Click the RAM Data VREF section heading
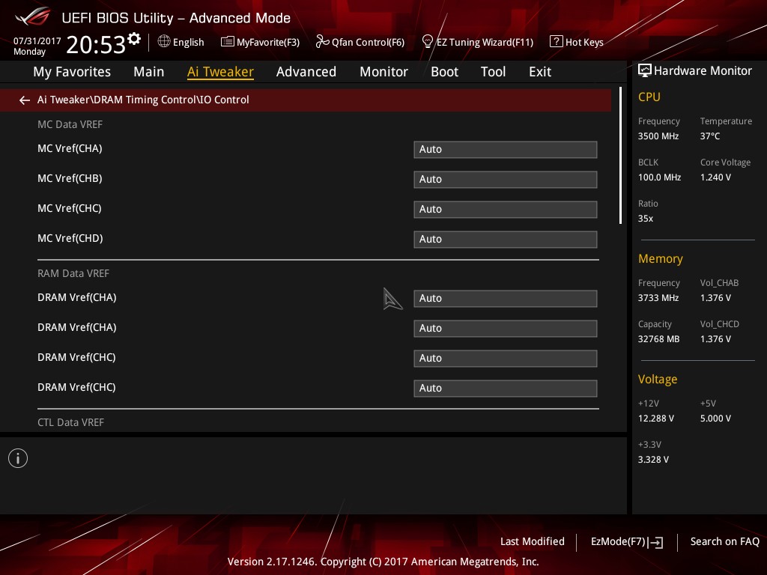This screenshot has height=575, width=767. pyautogui.click(x=73, y=274)
